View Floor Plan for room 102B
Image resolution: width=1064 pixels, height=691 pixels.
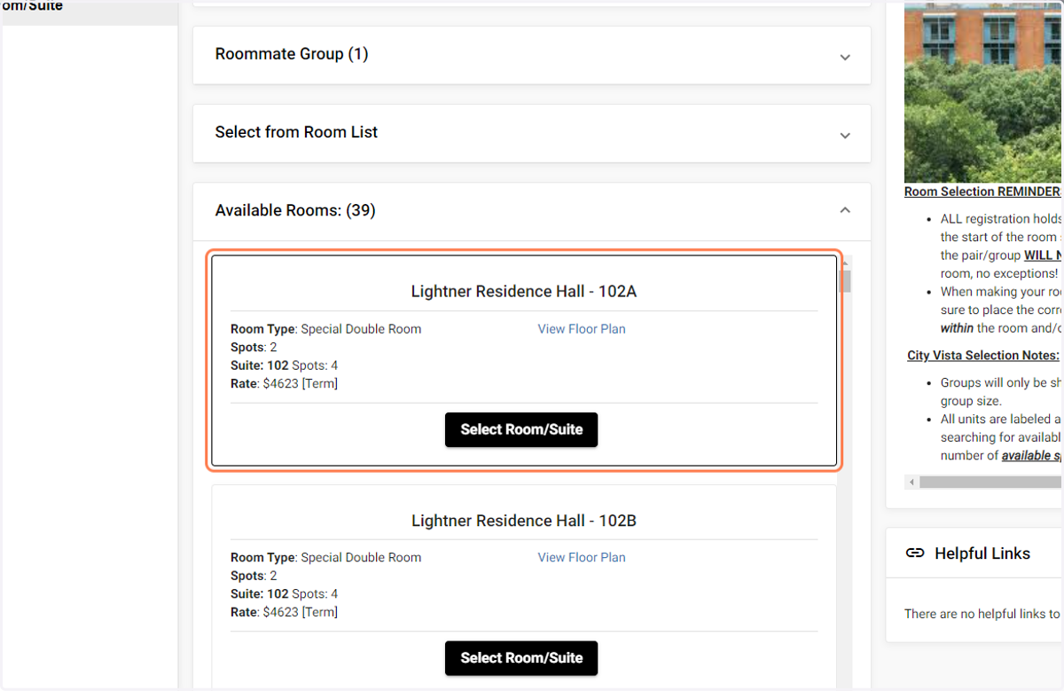pos(582,558)
